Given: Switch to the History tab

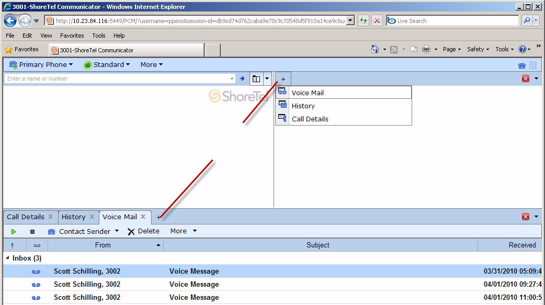Looking at the screenshot, I should (73, 217).
